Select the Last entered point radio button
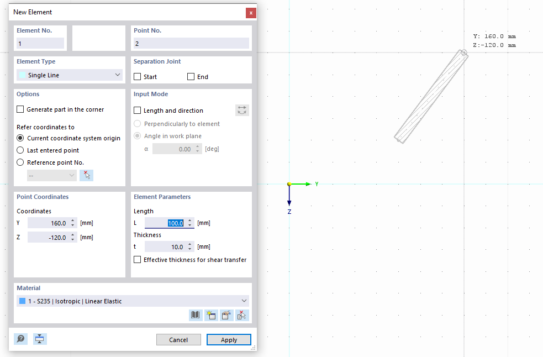The image size is (543, 357). coord(20,150)
